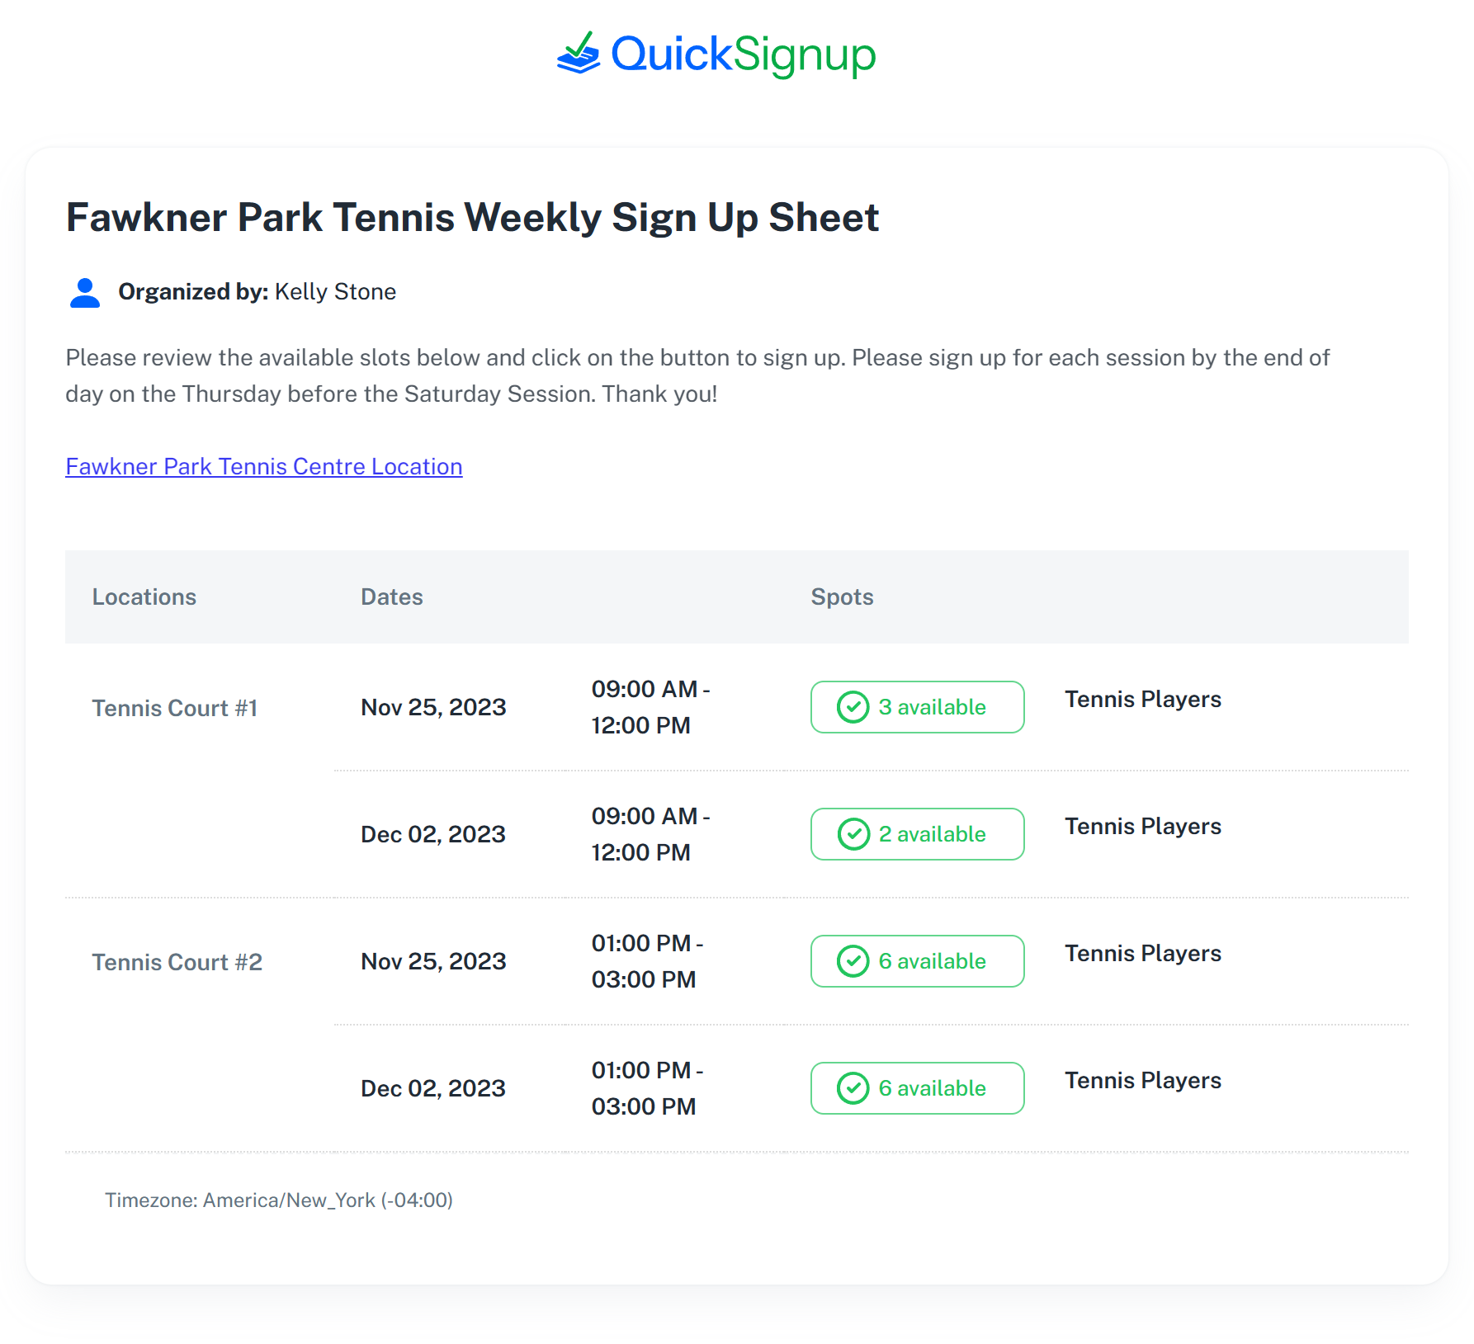
Task: Click the organizer person icon
Action: [84, 293]
